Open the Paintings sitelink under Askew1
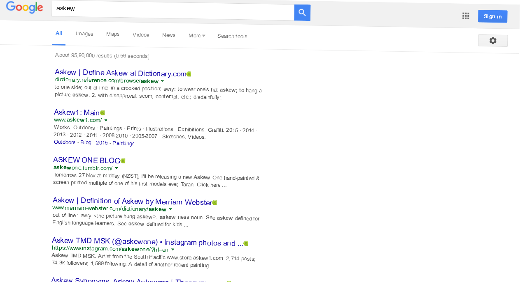The height and width of the screenshot is (282, 520). pos(124,143)
